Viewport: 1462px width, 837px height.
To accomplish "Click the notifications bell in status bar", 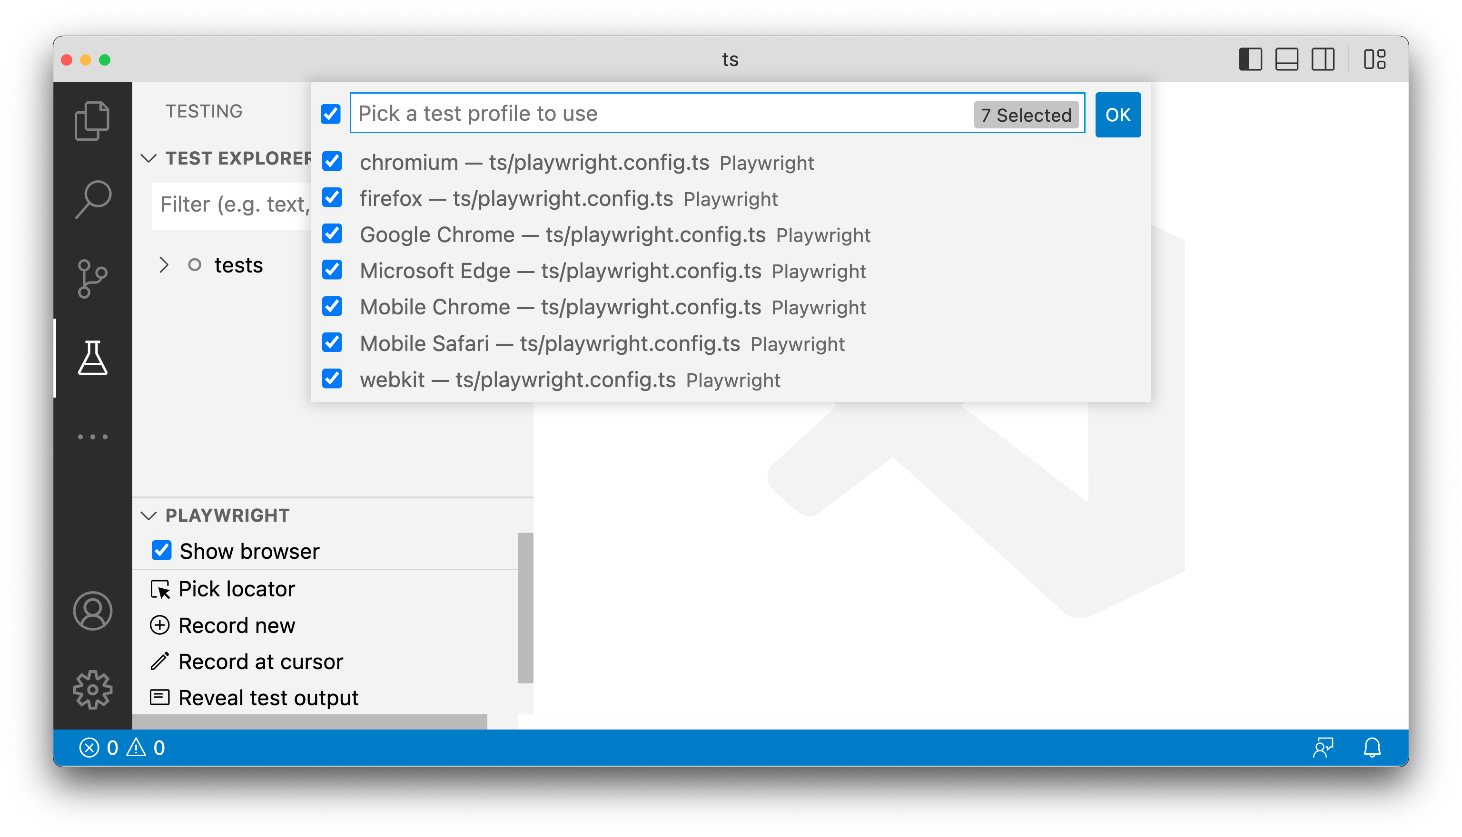I will pyautogui.click(x=1372, y=747).
